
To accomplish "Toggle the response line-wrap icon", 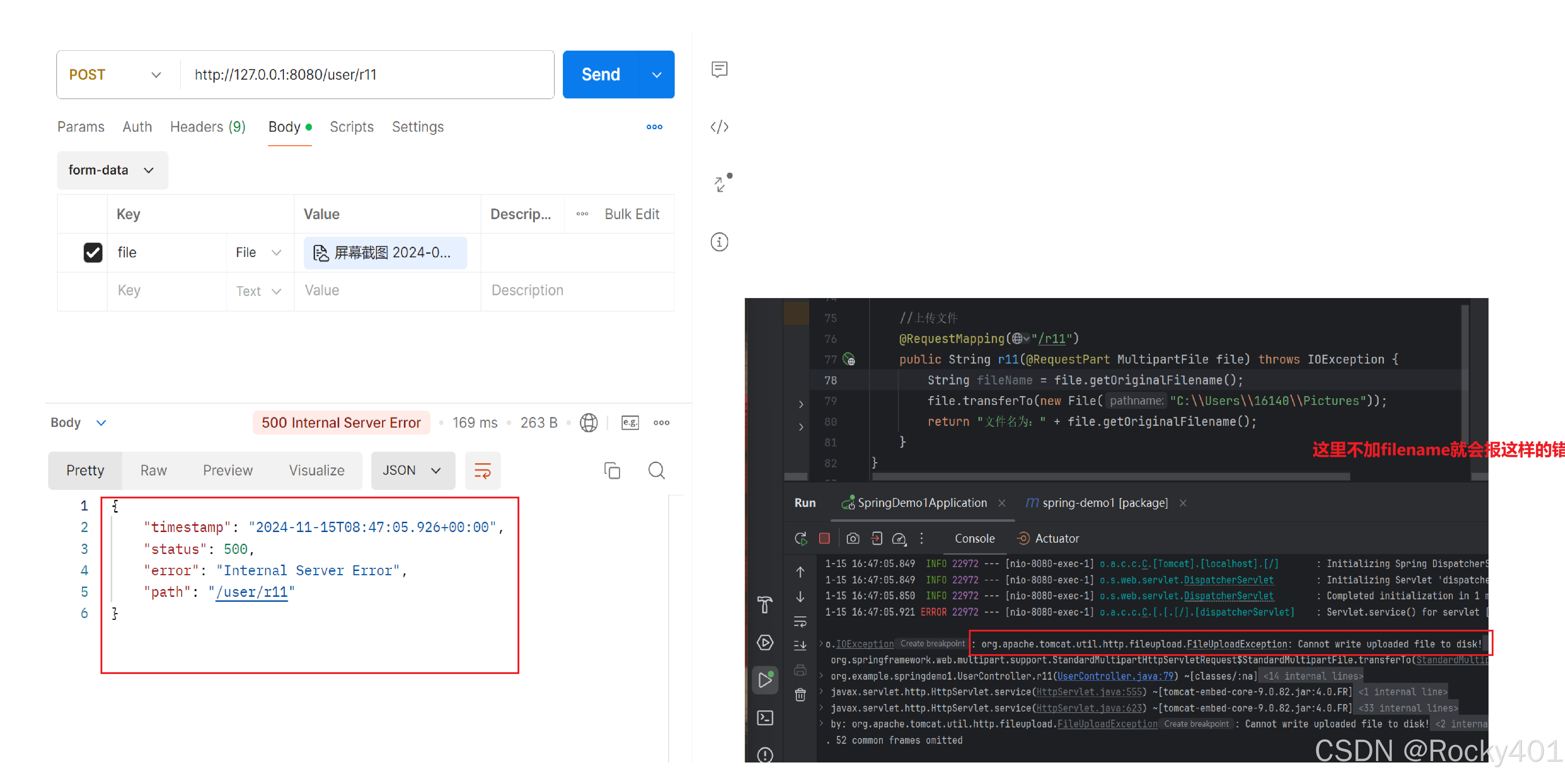I will coord(482,471).
